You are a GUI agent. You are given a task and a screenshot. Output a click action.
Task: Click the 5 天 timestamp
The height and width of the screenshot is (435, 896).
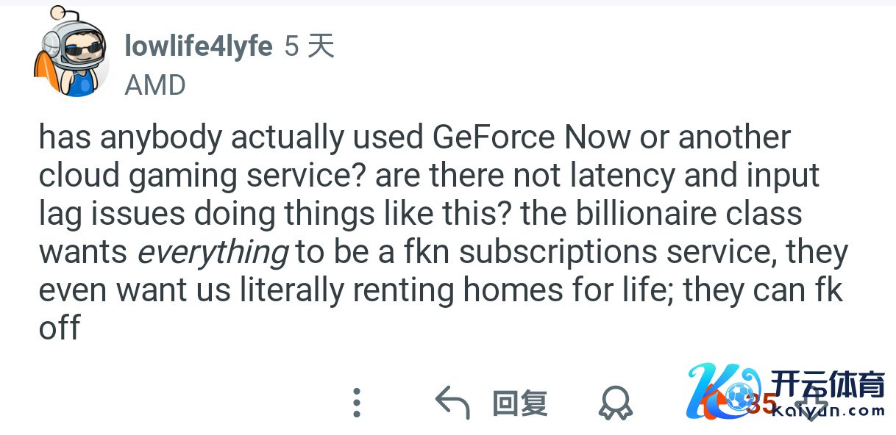pyautogui.click(x=309, y=46)
